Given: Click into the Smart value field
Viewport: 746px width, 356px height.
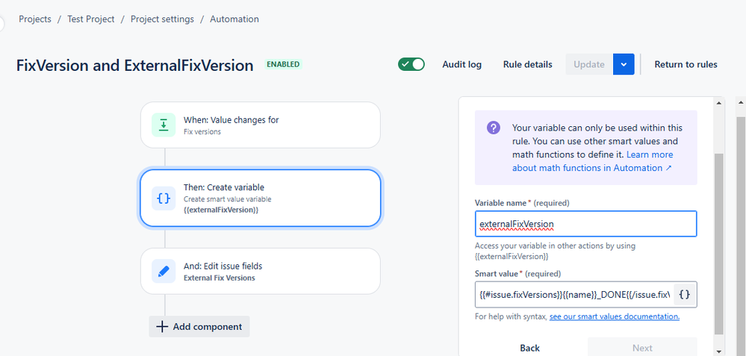Looking at the screenshot, I should tap(574, 295).
